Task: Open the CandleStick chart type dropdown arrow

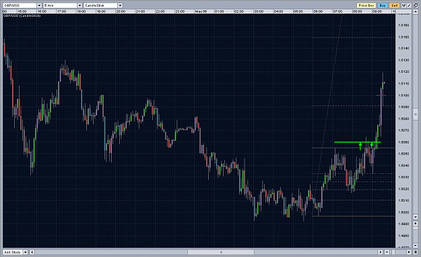Action: coord(120,5)
